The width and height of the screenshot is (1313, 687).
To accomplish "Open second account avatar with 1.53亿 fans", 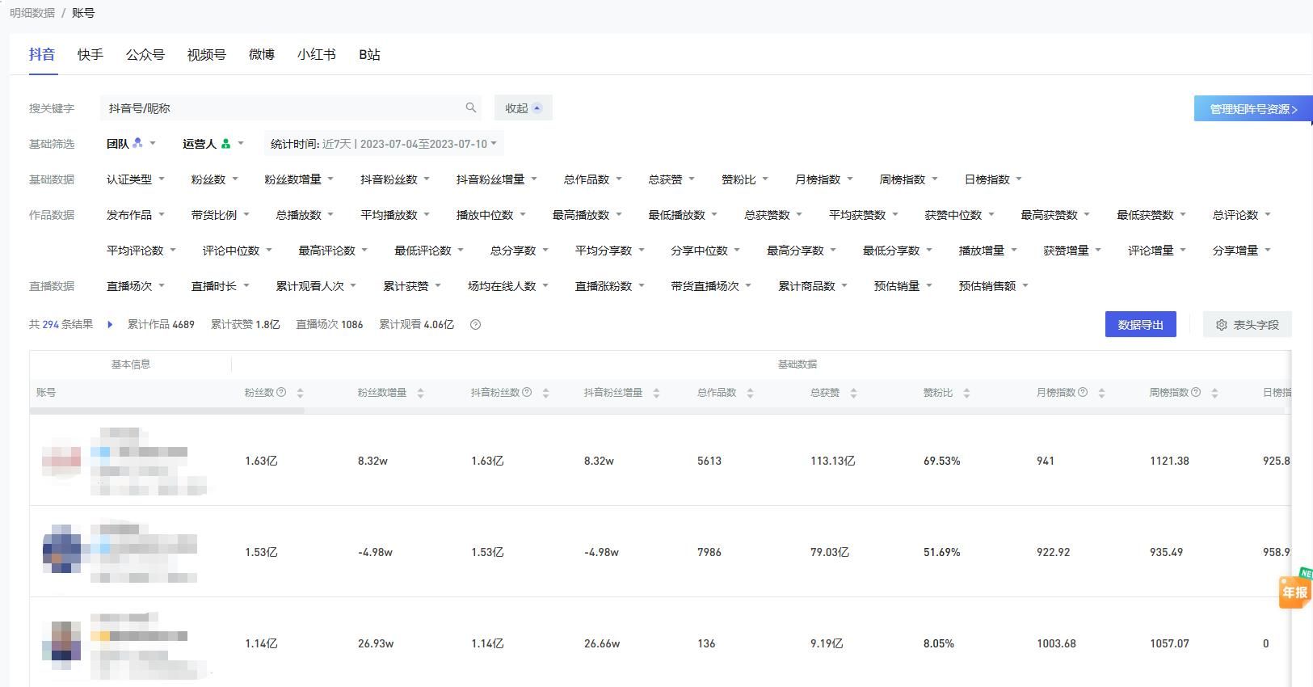I will click(61, 549).
